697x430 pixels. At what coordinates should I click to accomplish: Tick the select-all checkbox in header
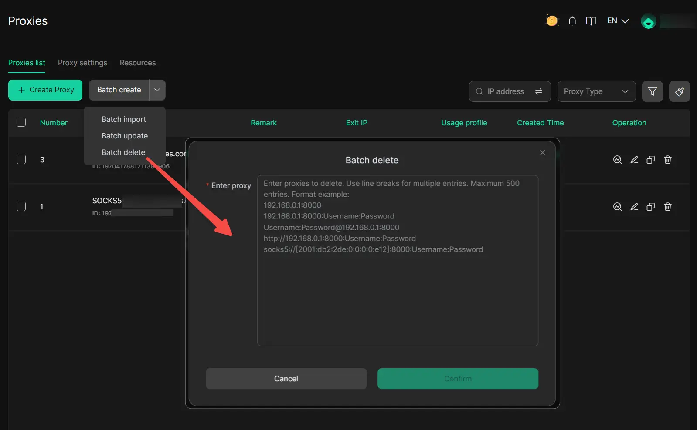21,122
